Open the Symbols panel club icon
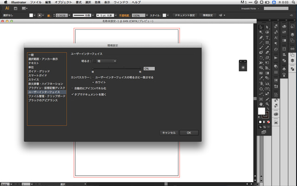This screenshot has height=186, width=297. (284, 69)
